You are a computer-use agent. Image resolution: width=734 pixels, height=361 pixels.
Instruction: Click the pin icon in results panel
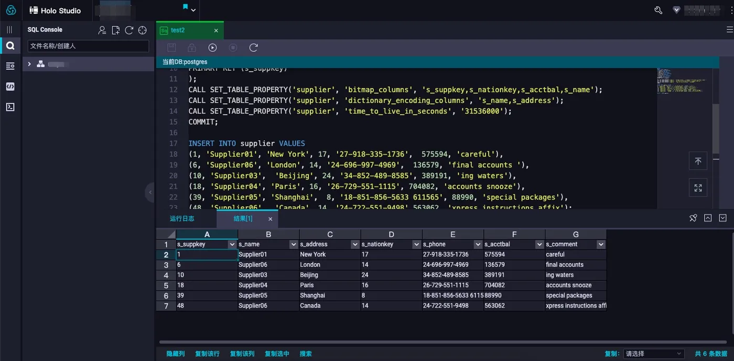[x=693, y=218]
